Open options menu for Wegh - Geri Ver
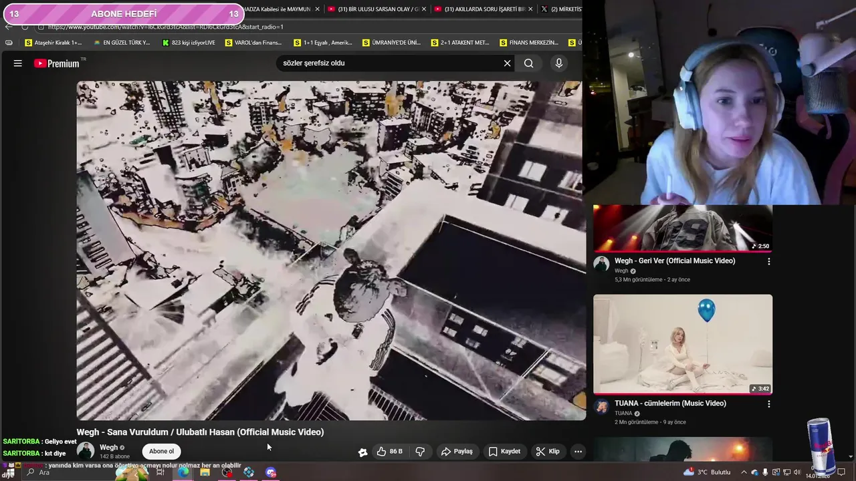Viewport: 856px width, 481px height. pyautogui.click(x=768, y=262)
